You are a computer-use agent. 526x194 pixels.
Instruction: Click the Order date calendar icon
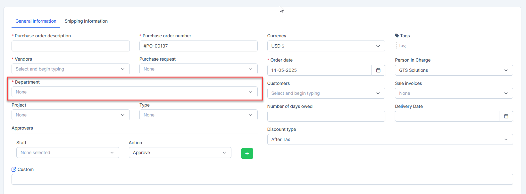click(x=378, y=70)
